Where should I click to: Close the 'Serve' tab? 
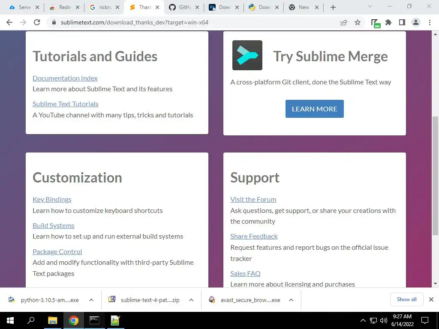[x=37, y=7]
